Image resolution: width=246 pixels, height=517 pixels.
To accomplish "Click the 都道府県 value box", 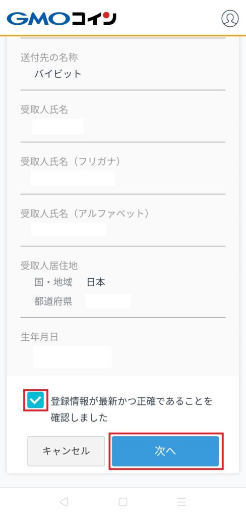I will (108, 301).
